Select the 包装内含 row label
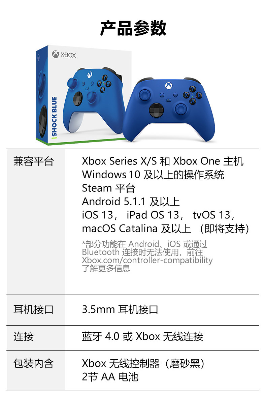This screenshot has width=266, height=393. (x=34, y=363)
